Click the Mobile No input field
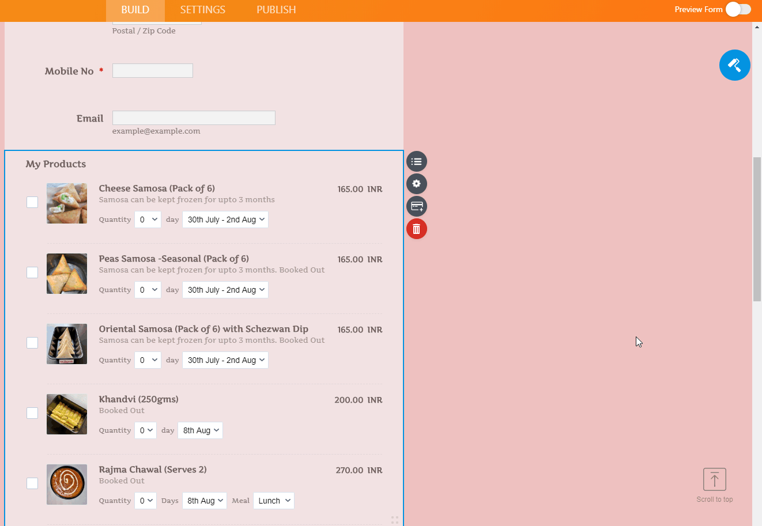Image resolution: width=762 pixels, height=526 pixels. [x=153, y=71]
